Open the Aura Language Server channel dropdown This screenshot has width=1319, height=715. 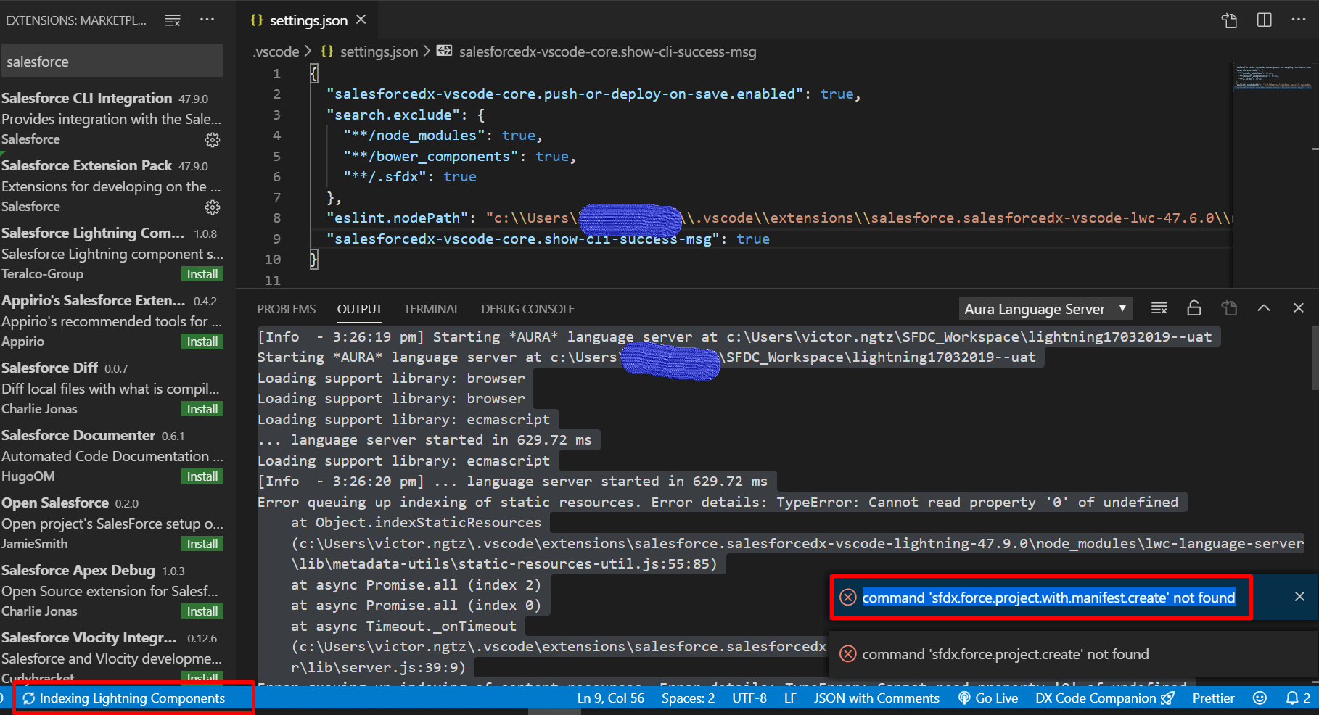point(1045,308)
